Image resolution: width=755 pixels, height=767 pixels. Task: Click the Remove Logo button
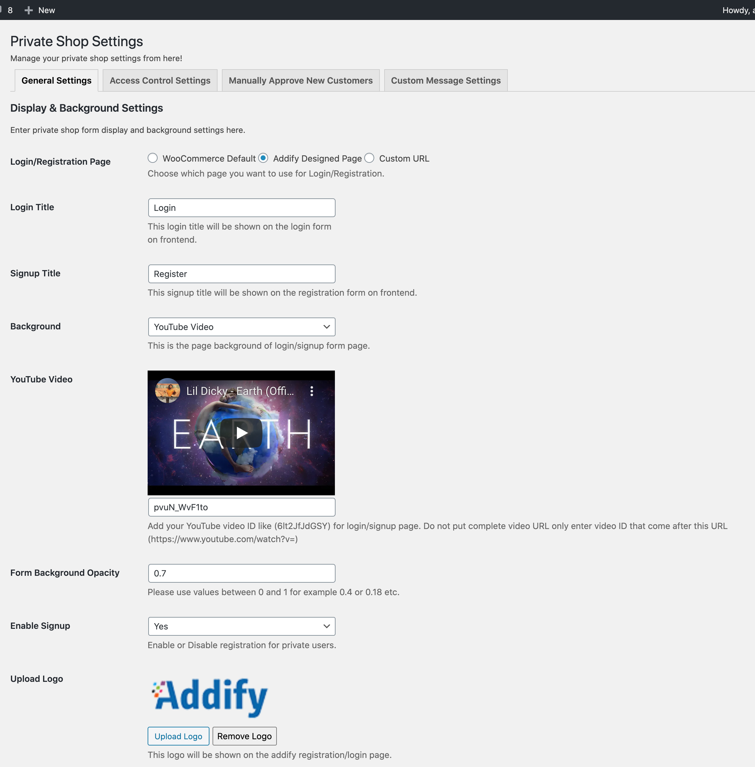pos(244,736)
